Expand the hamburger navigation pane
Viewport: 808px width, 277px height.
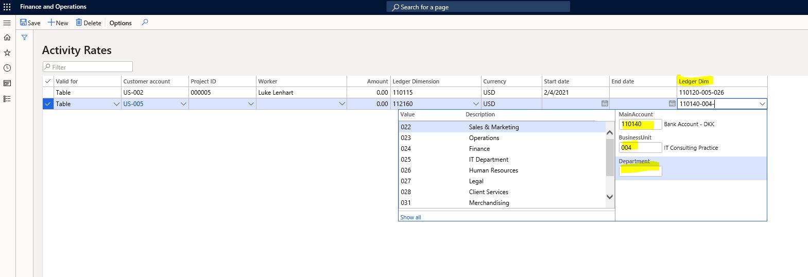tap(7, 23)
